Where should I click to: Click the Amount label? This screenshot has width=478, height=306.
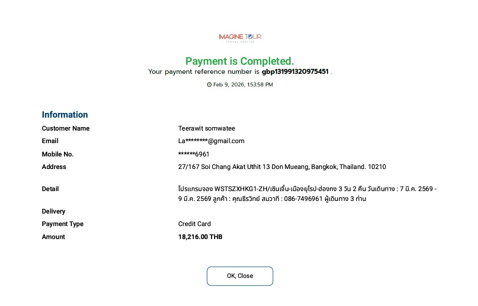pyautogui.click(x=53, y=237)
